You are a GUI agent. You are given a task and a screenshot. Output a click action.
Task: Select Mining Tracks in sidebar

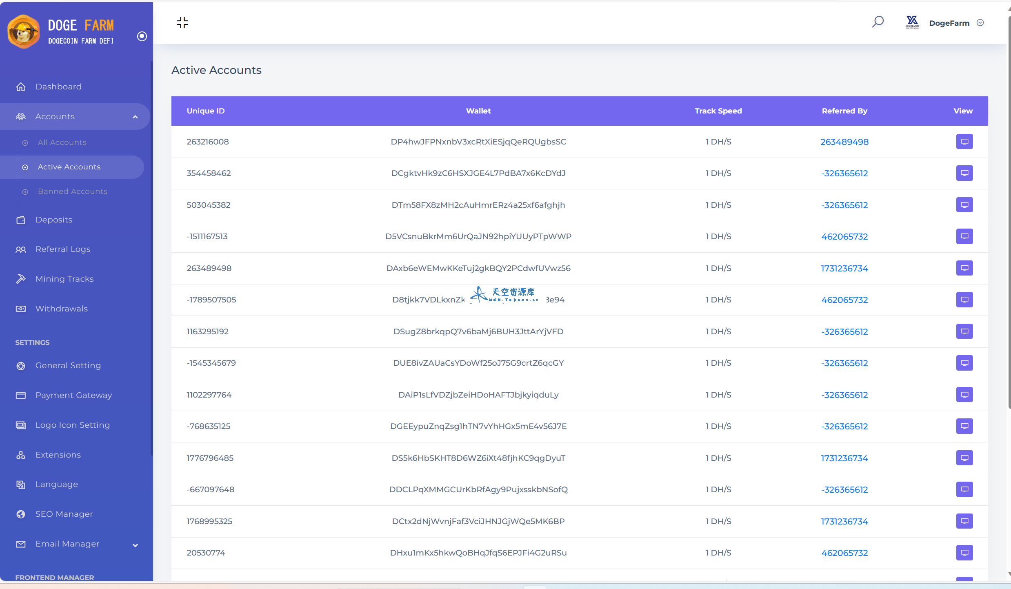click(64, 278)
